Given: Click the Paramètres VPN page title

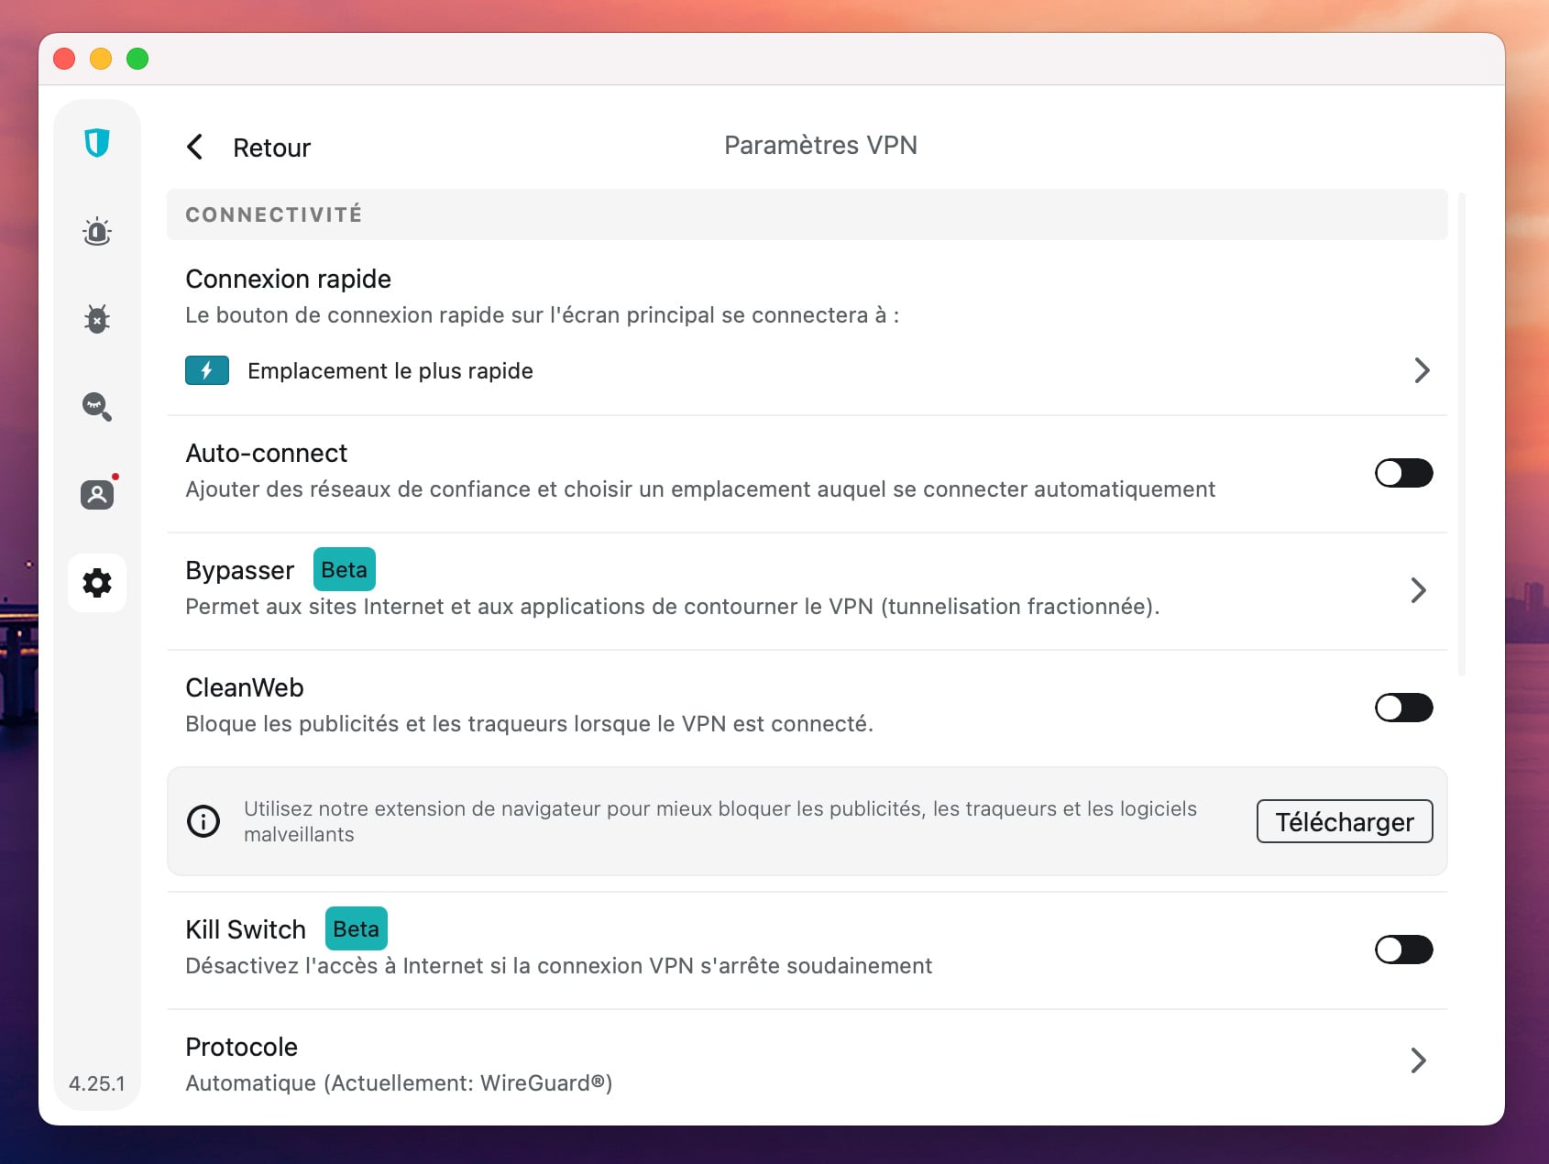Looking at the screenshot, I should pyautogui.click(x=820, y=145).
